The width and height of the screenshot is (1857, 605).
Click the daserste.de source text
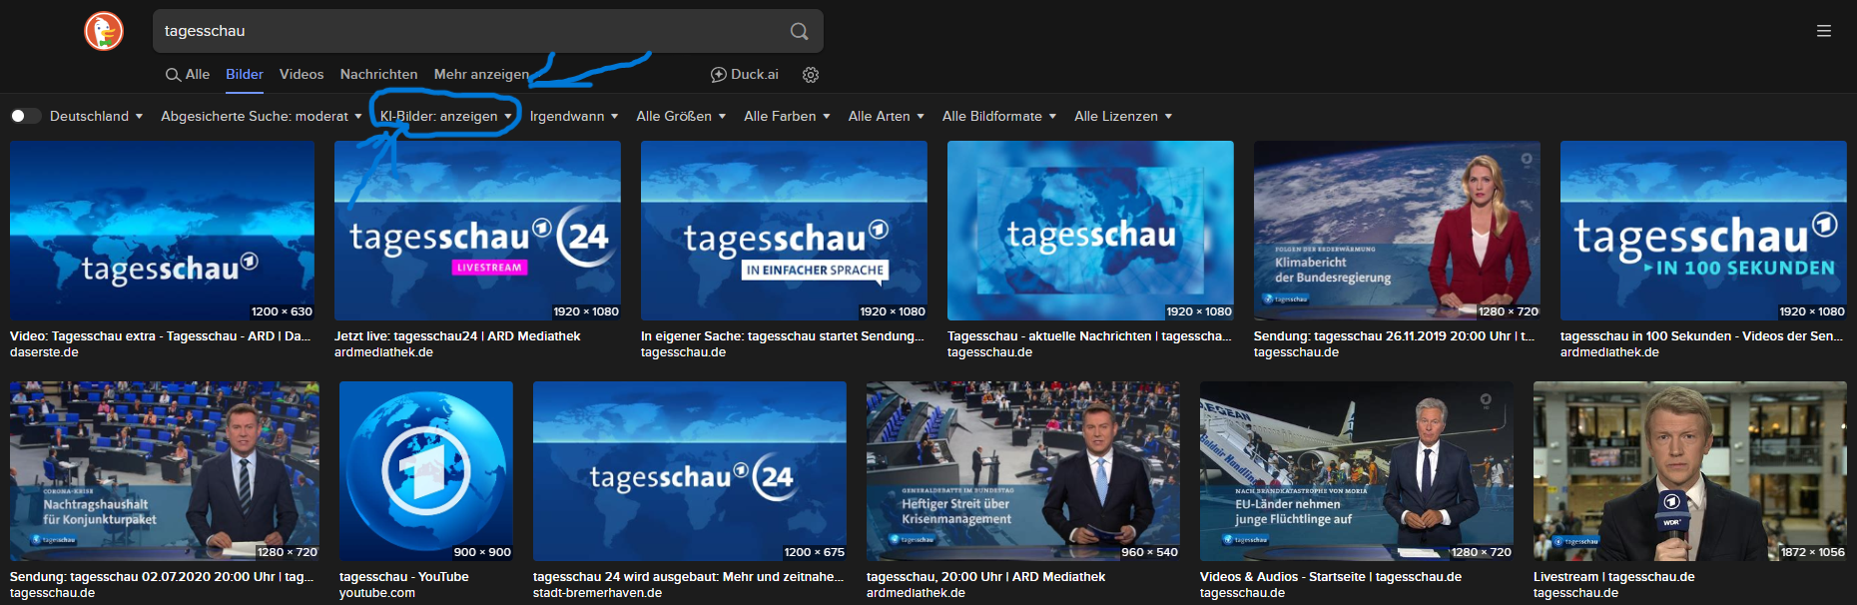[x=44, y=352]
